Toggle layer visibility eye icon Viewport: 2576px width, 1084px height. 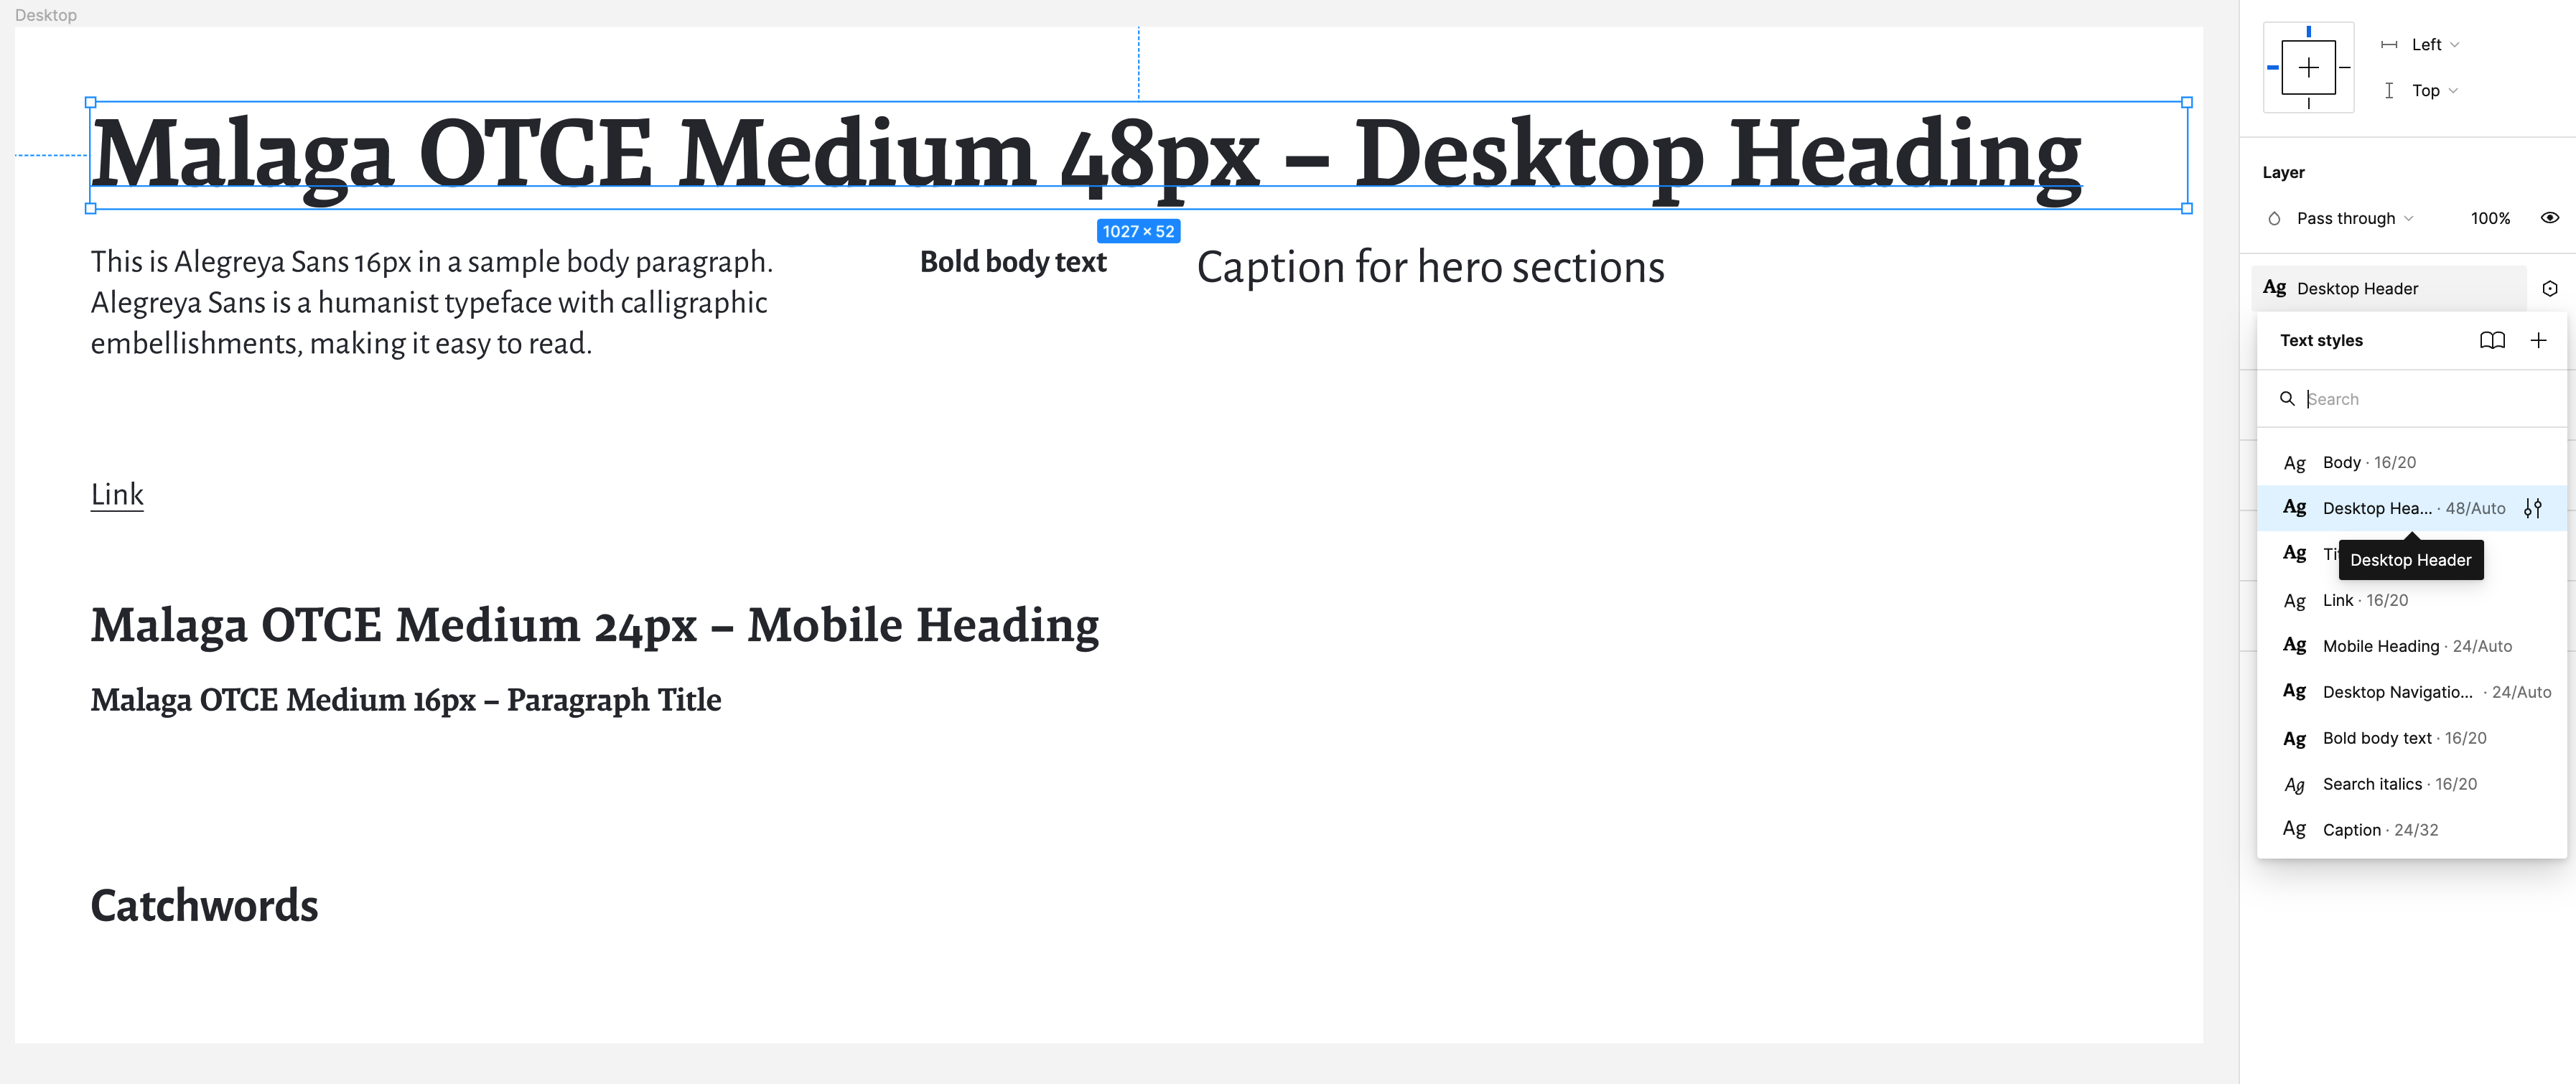click(x=2549, y=218)
